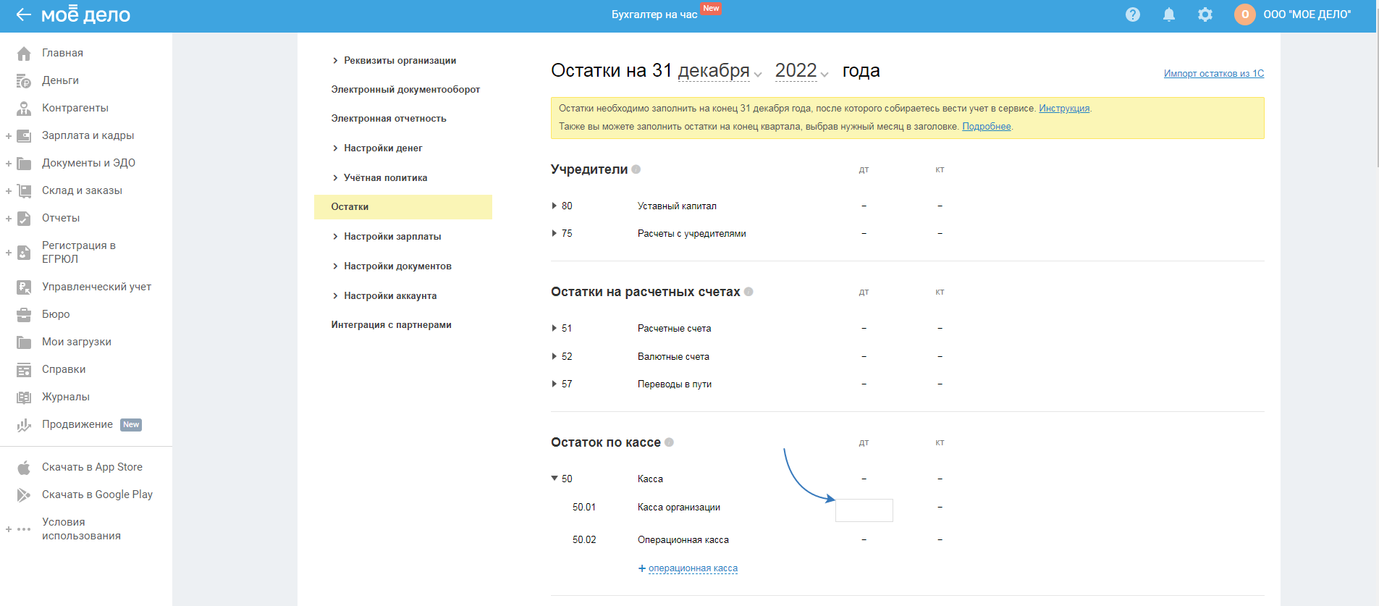Collapse account 50 Касса
Image resolution: width=1379 pixels, height=606 pixels.
(554, 479)
